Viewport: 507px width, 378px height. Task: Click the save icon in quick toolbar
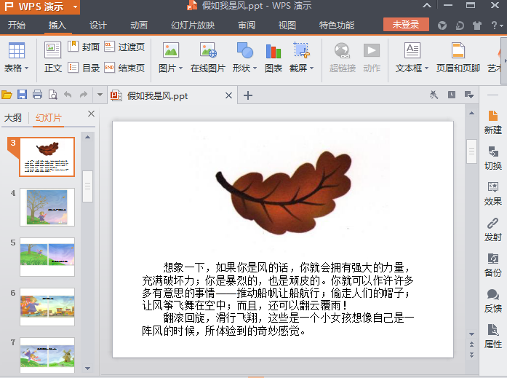tap(22, 95)
